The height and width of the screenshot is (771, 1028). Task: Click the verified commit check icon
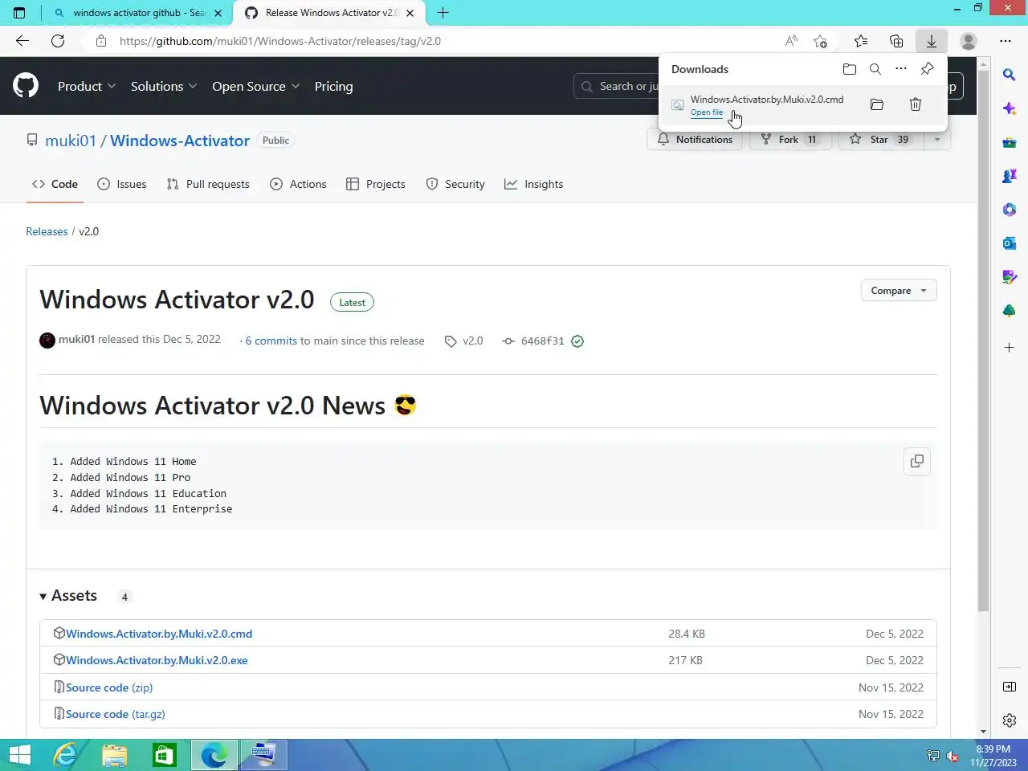click(x=577, y=341)
